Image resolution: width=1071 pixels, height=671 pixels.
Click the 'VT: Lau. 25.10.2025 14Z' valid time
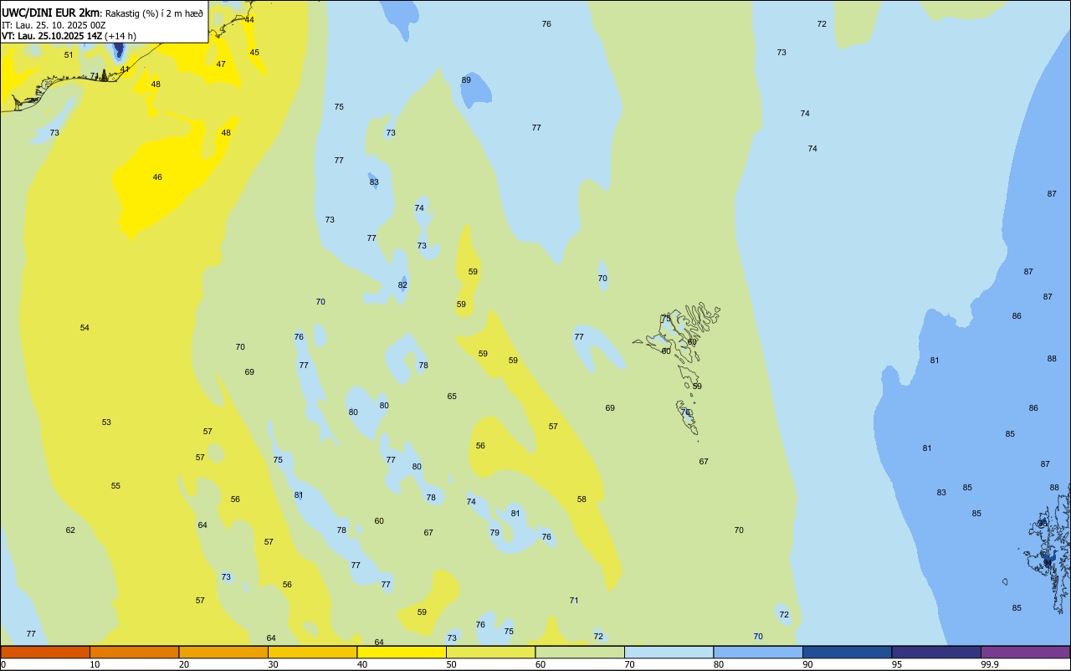coord(52,36)
